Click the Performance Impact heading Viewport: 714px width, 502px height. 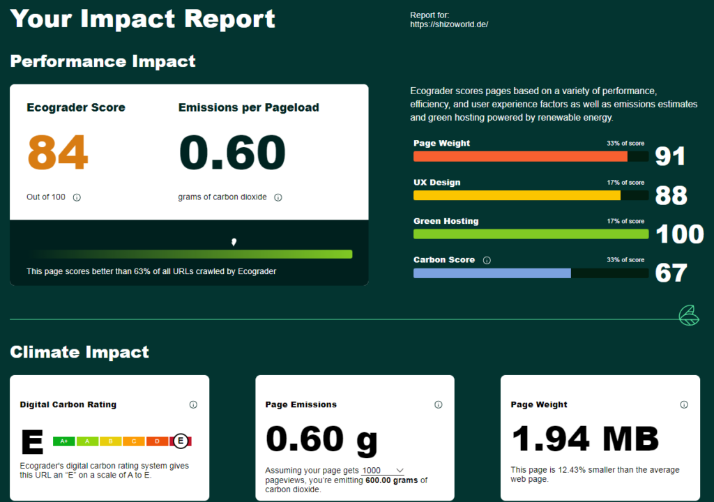(x=103, y=61)
